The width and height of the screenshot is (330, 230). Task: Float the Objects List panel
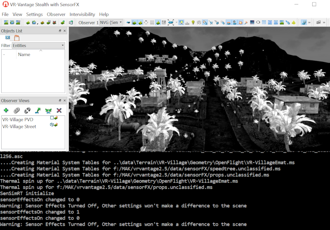(60, 31)
